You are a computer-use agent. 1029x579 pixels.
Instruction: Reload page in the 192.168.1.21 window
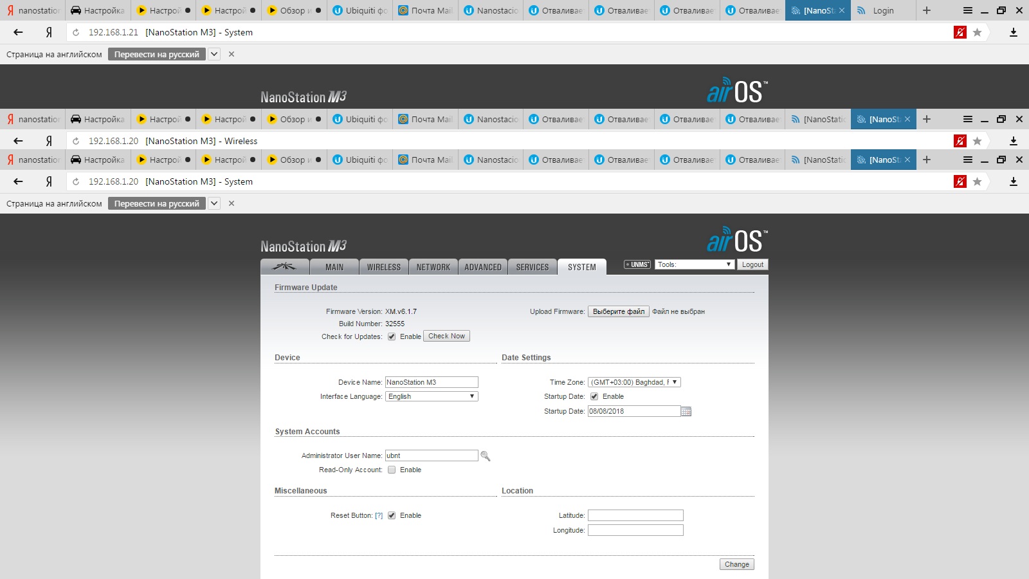coord(76,33)
